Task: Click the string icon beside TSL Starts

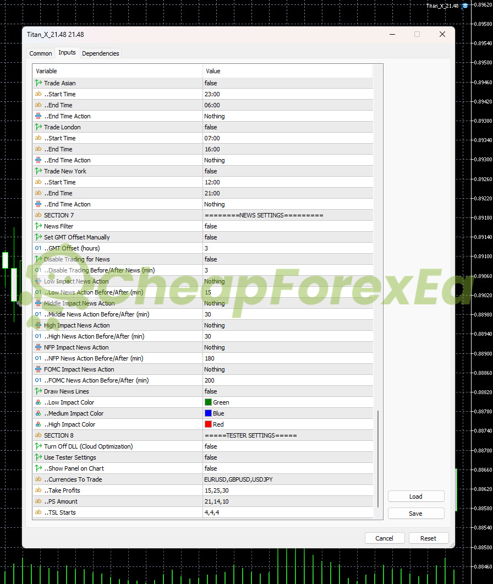Action: (x=39, y=512)
